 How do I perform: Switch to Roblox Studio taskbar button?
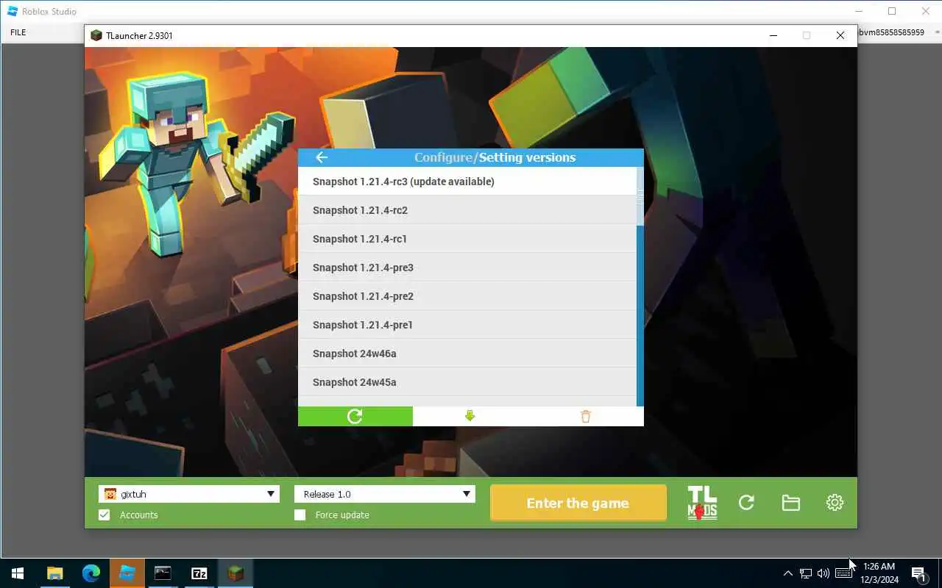point(127,573)
